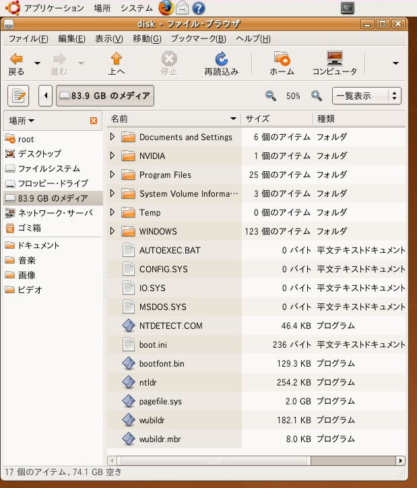Sort by the サイズ column header
417x488 pixels.
[x=277, y=119]
